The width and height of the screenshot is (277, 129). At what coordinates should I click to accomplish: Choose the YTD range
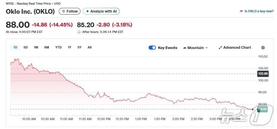[x=59, y=47]
